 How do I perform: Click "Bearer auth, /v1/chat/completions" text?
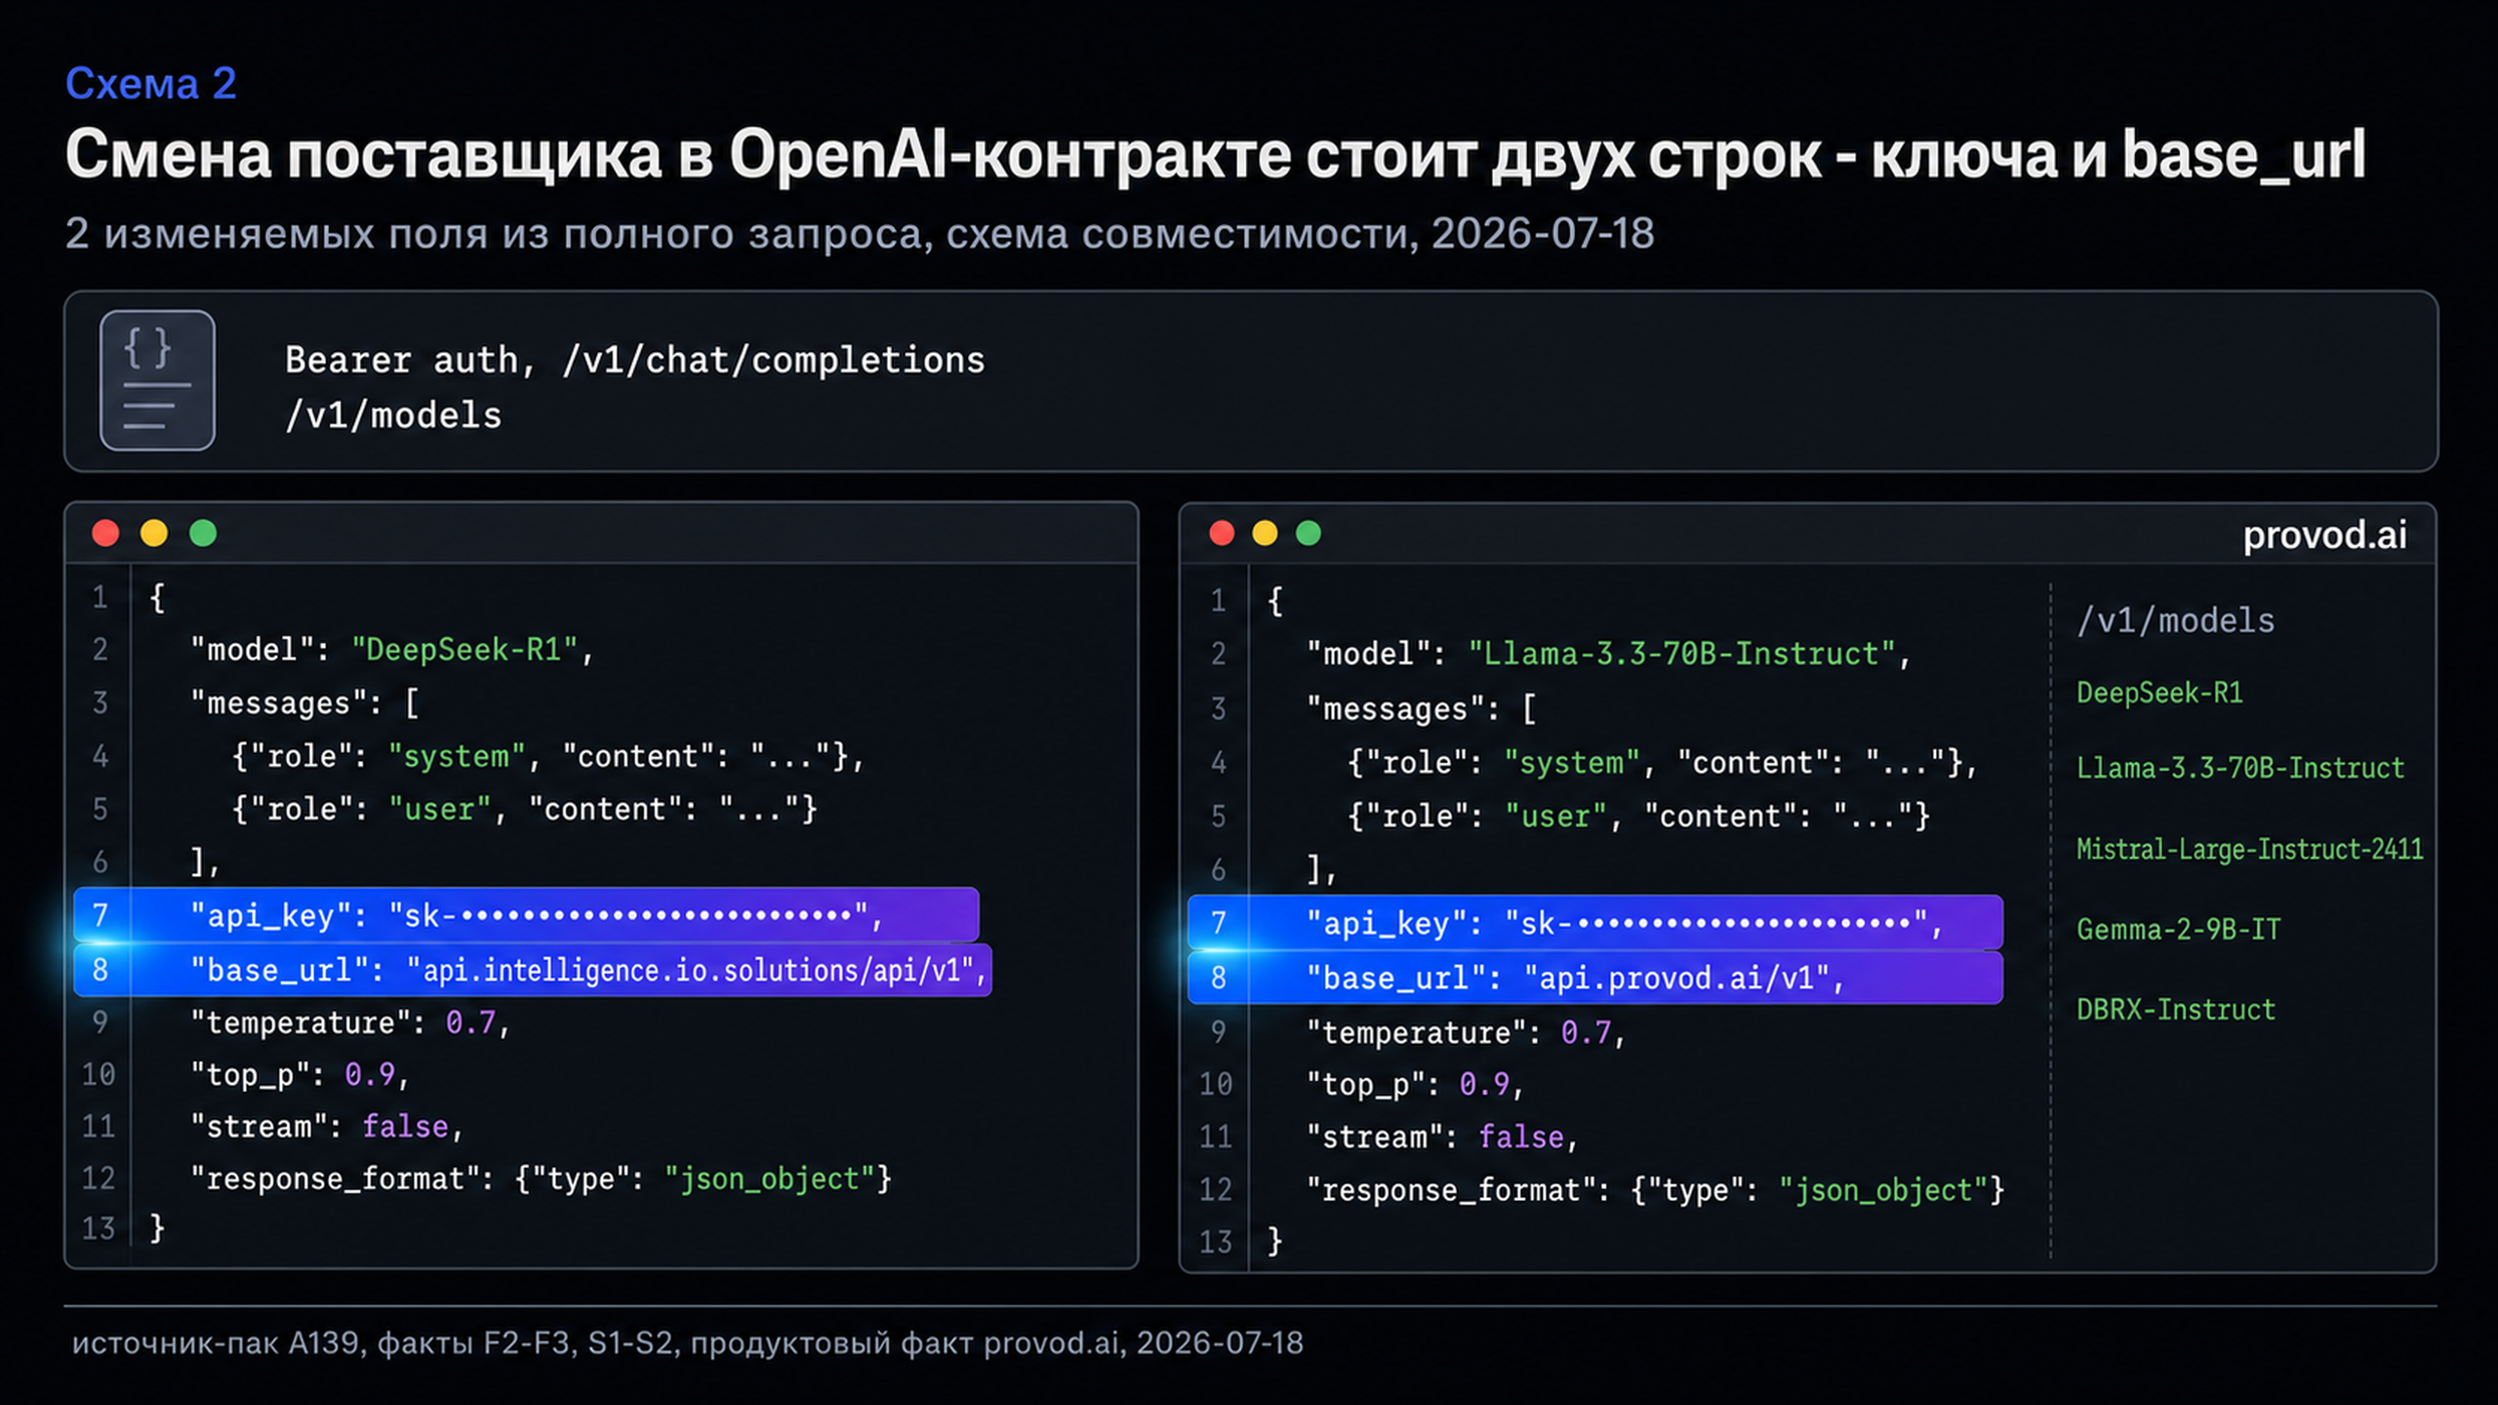pos(635,361)
